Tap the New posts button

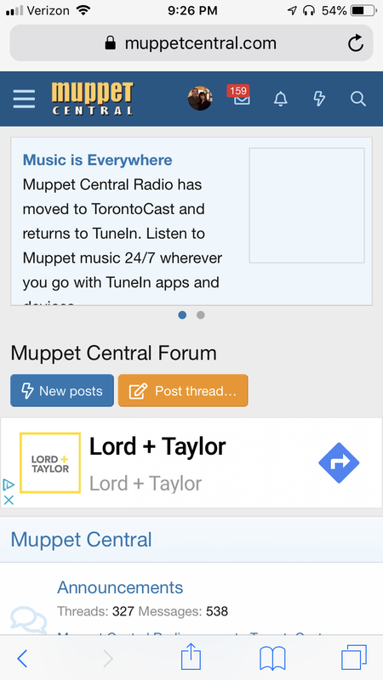(x=62, y=391)
